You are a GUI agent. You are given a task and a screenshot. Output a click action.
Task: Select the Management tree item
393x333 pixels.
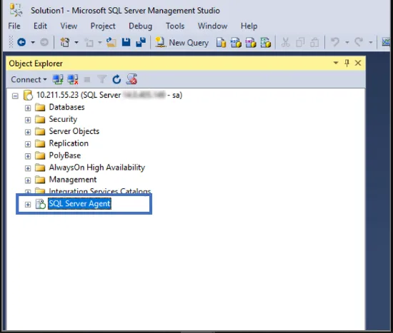(73, 180)
